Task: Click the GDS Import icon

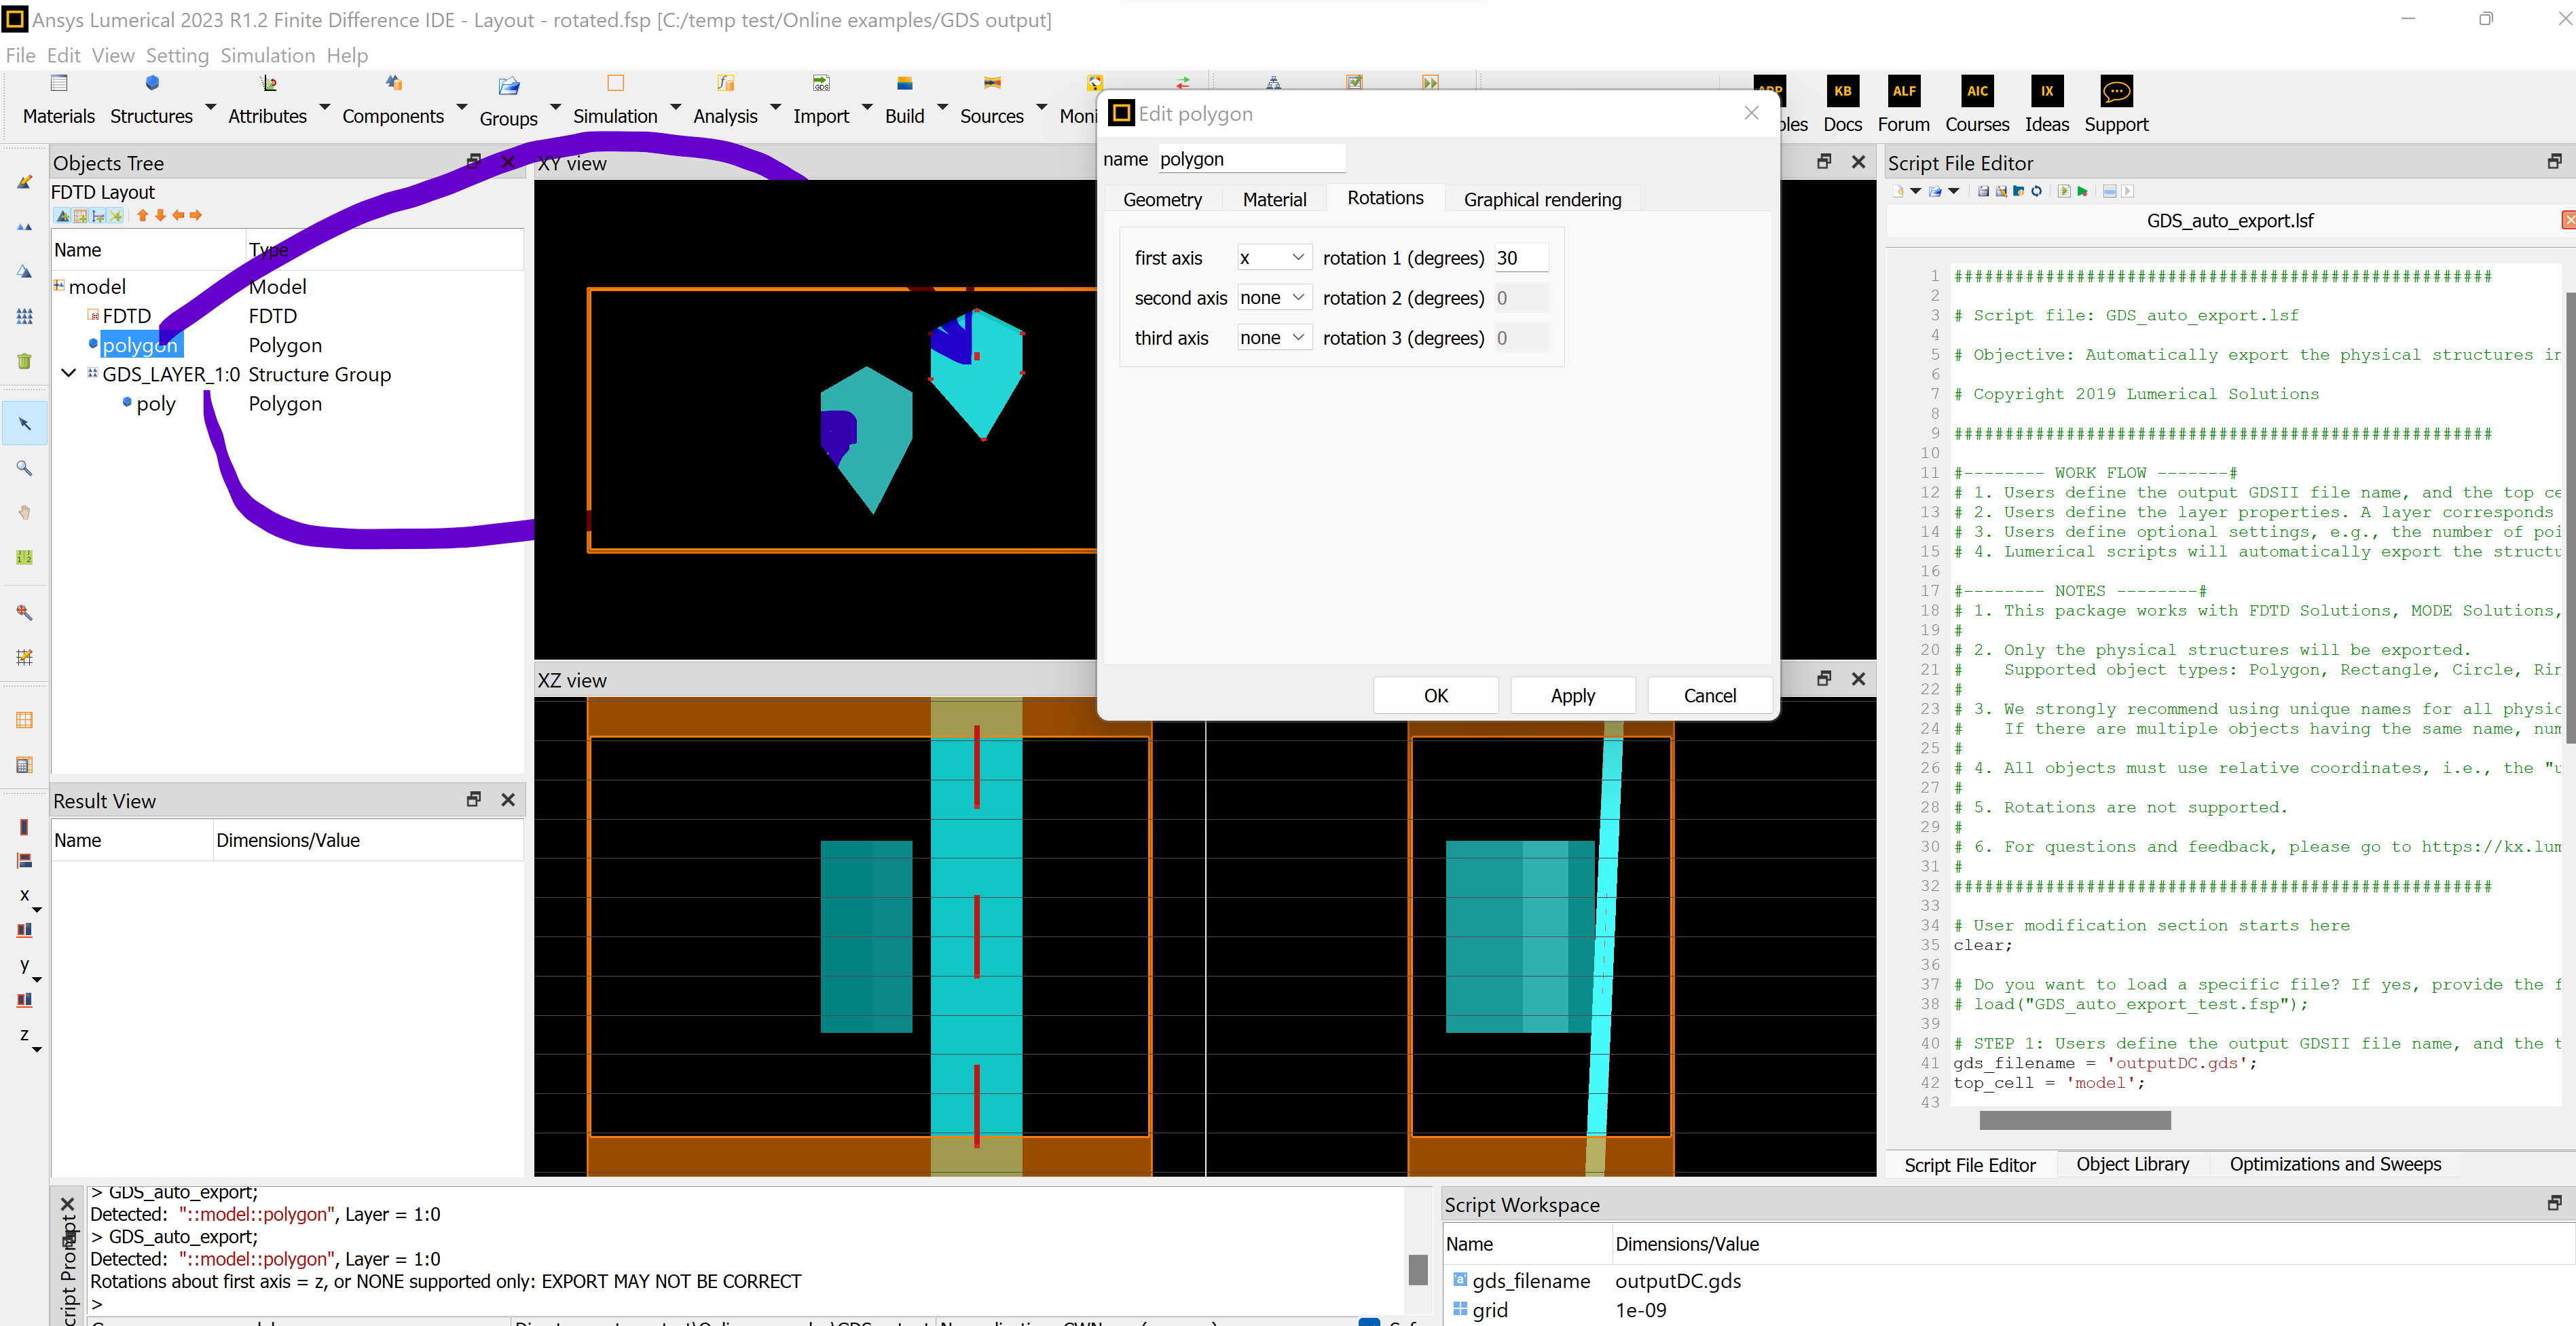Action: pyautogui.click(x=821, y=84)
